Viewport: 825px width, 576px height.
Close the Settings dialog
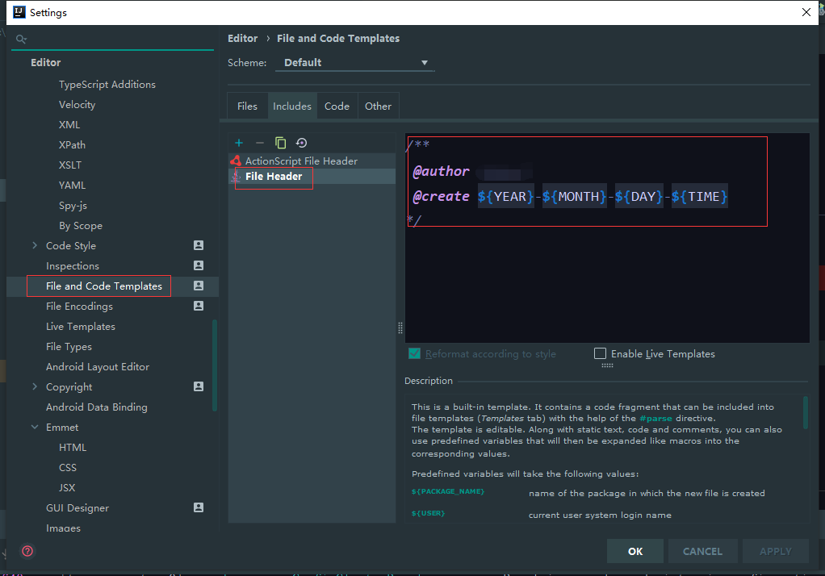point(806,12)
